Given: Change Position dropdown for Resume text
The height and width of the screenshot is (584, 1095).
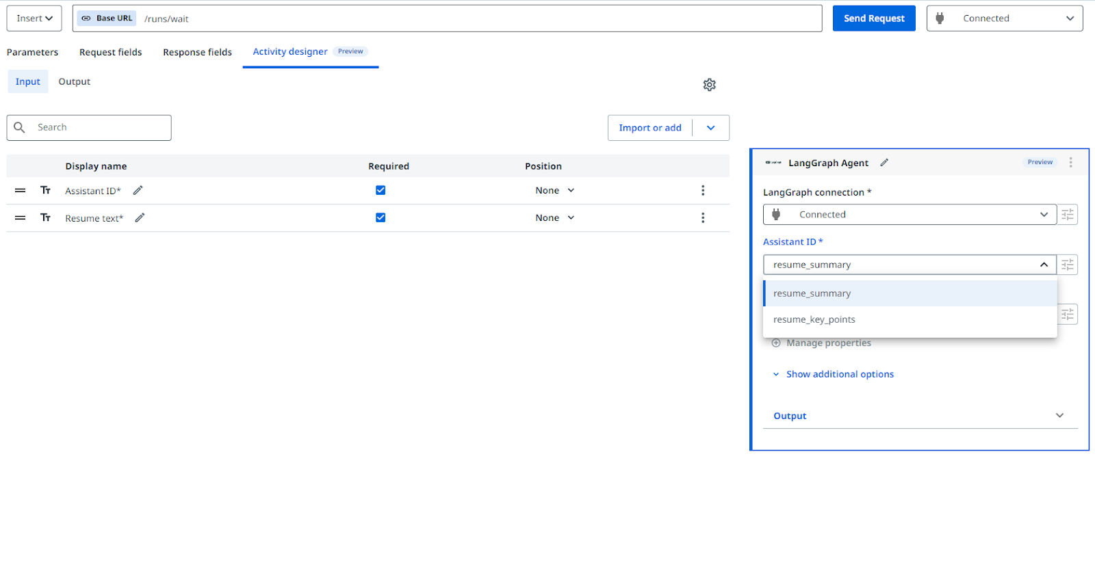Looking at the screenshot, I should click(555, 218).
